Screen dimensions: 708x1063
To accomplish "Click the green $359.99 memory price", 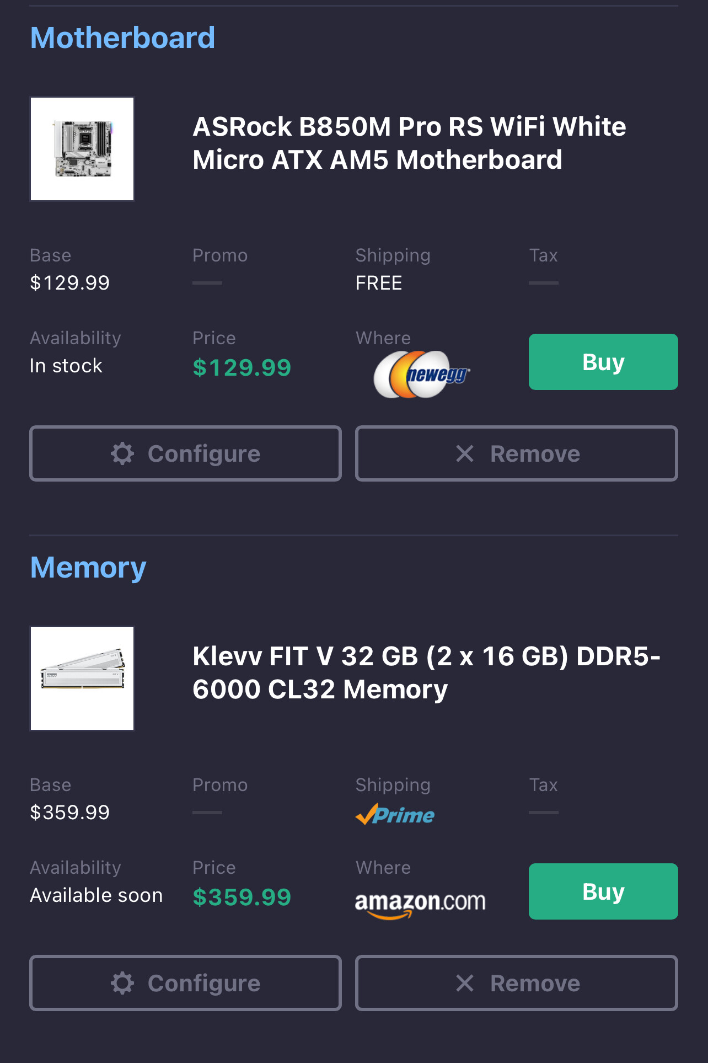I will point(242,898).
